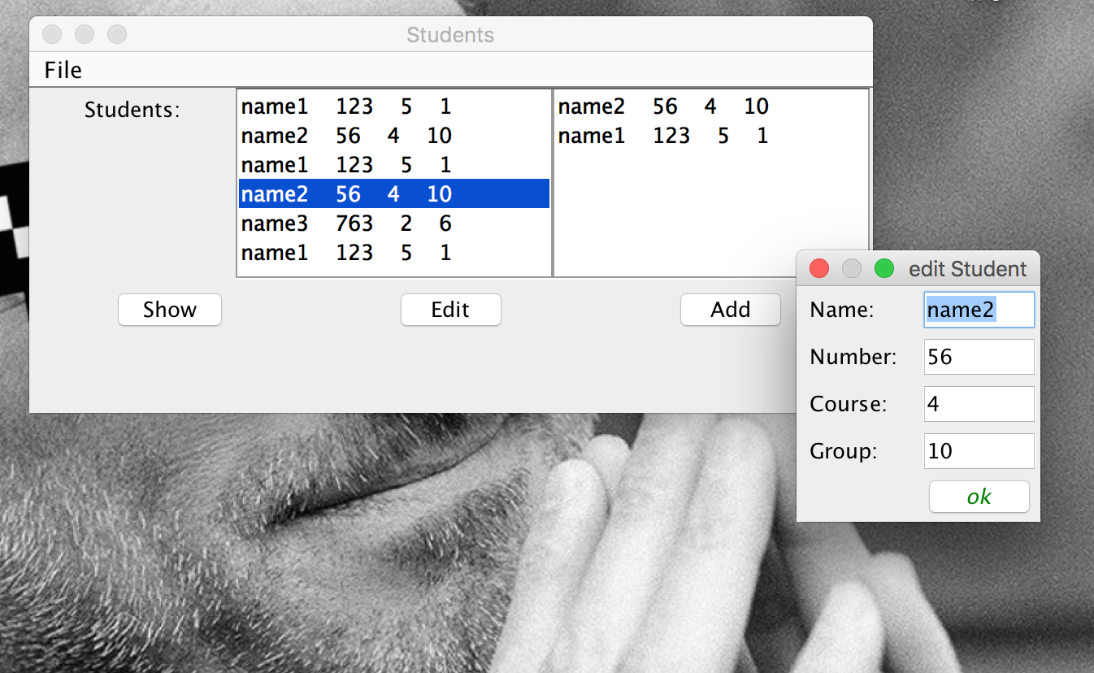1094x673 pixels.
Task: Click the Name: label in edit dialog
Action: coord(842,310)
